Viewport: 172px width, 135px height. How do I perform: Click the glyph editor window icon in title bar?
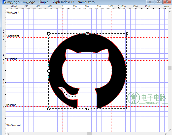coord(4,2)
